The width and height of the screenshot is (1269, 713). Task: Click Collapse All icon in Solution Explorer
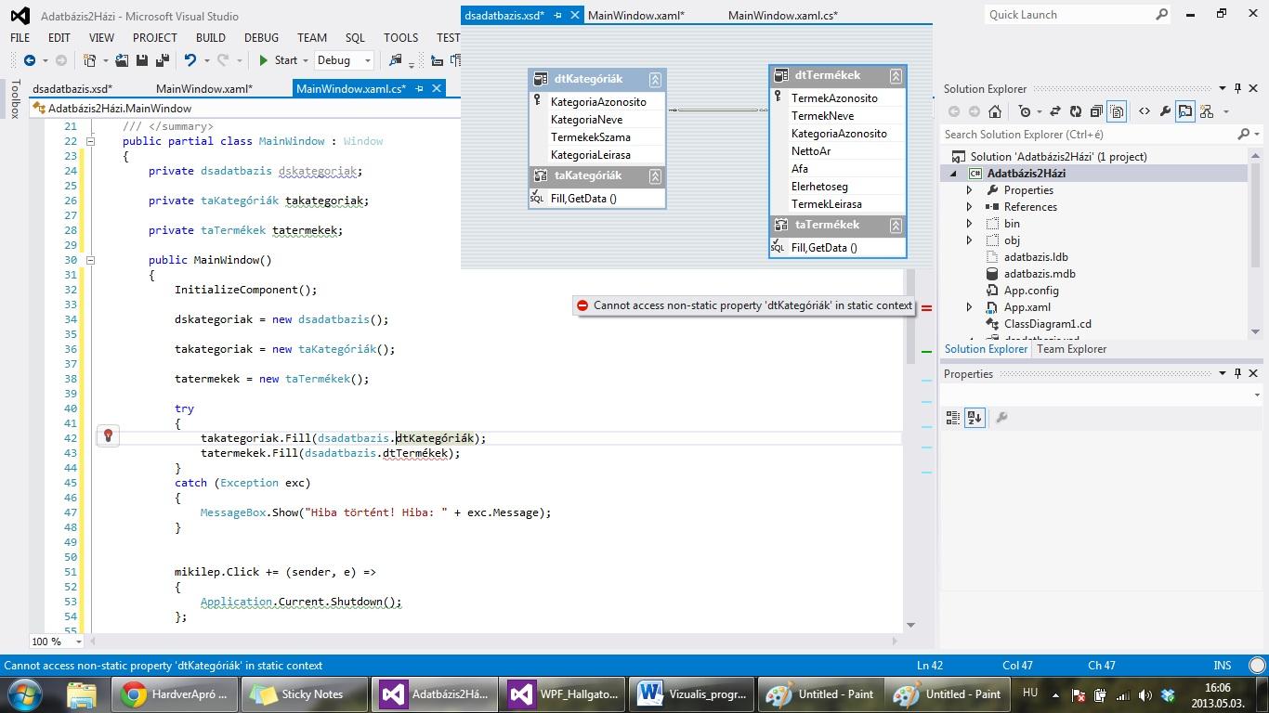click(1096, 111)
